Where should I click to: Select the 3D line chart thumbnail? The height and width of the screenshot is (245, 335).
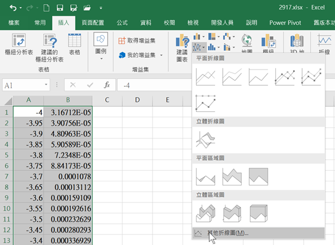(206, 140)
